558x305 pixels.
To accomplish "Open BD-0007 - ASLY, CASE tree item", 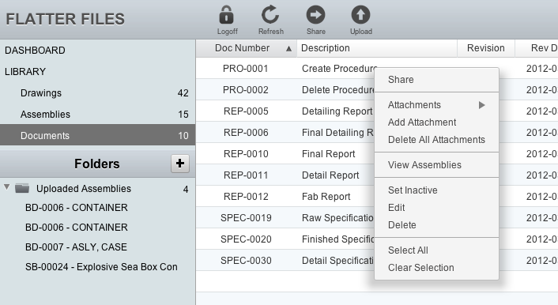I will pyautogui.click(x=76, y=247).
